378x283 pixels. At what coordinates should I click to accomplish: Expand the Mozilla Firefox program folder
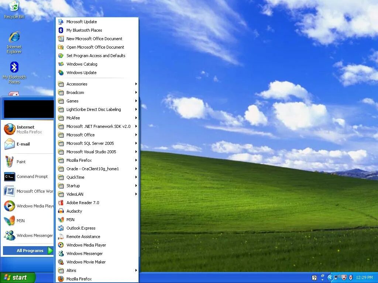pyautogui.click(x=97, y=160)
